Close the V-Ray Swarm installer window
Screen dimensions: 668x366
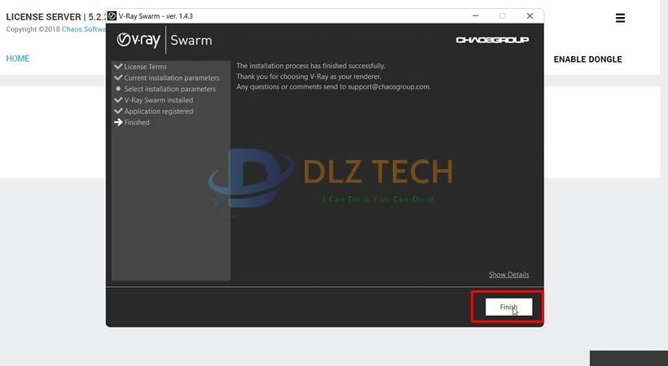point(530,15)
